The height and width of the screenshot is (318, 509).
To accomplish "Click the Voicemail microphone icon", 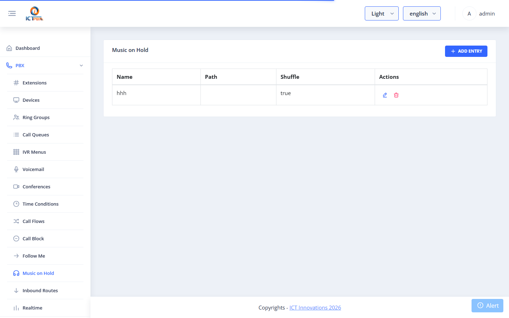I will tap(16, 169).
